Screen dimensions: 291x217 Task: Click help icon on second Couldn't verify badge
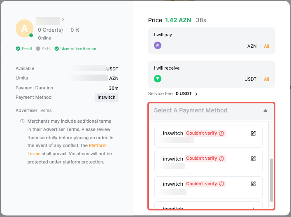tap(221, 159)
